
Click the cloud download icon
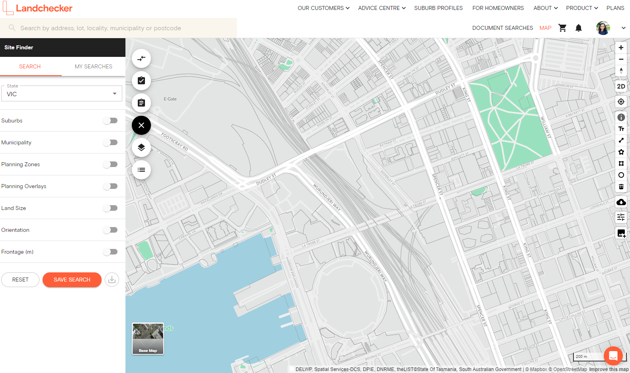point(621,202)
